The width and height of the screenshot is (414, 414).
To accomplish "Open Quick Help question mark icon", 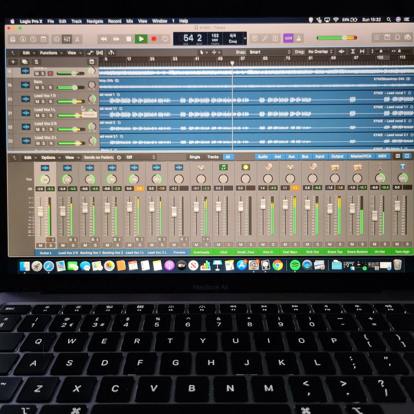I will click(33, 39).
